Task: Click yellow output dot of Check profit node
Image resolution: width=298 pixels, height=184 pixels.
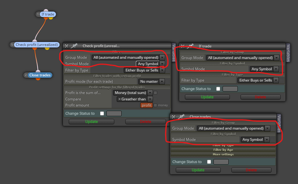Action: click(47, 48)
